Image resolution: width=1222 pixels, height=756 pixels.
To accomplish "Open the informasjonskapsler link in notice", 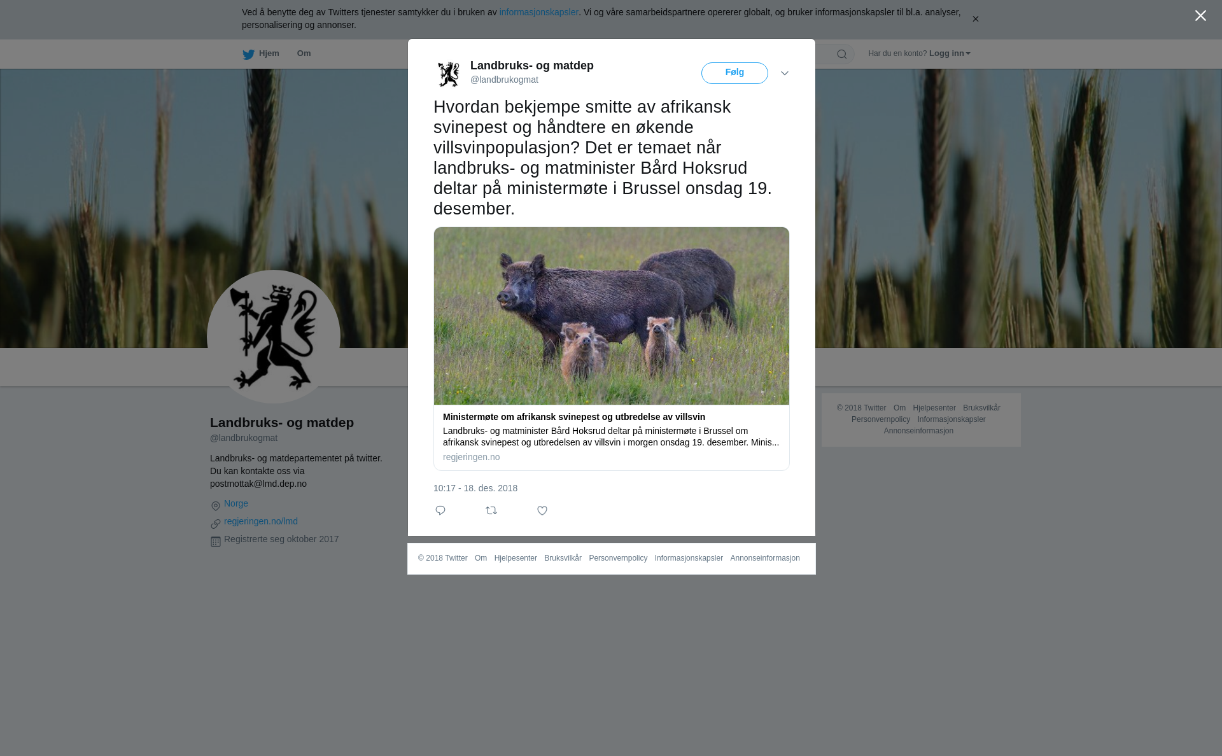I will [538, 12].
